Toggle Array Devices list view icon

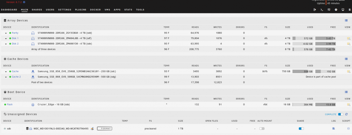pos(346,20)
